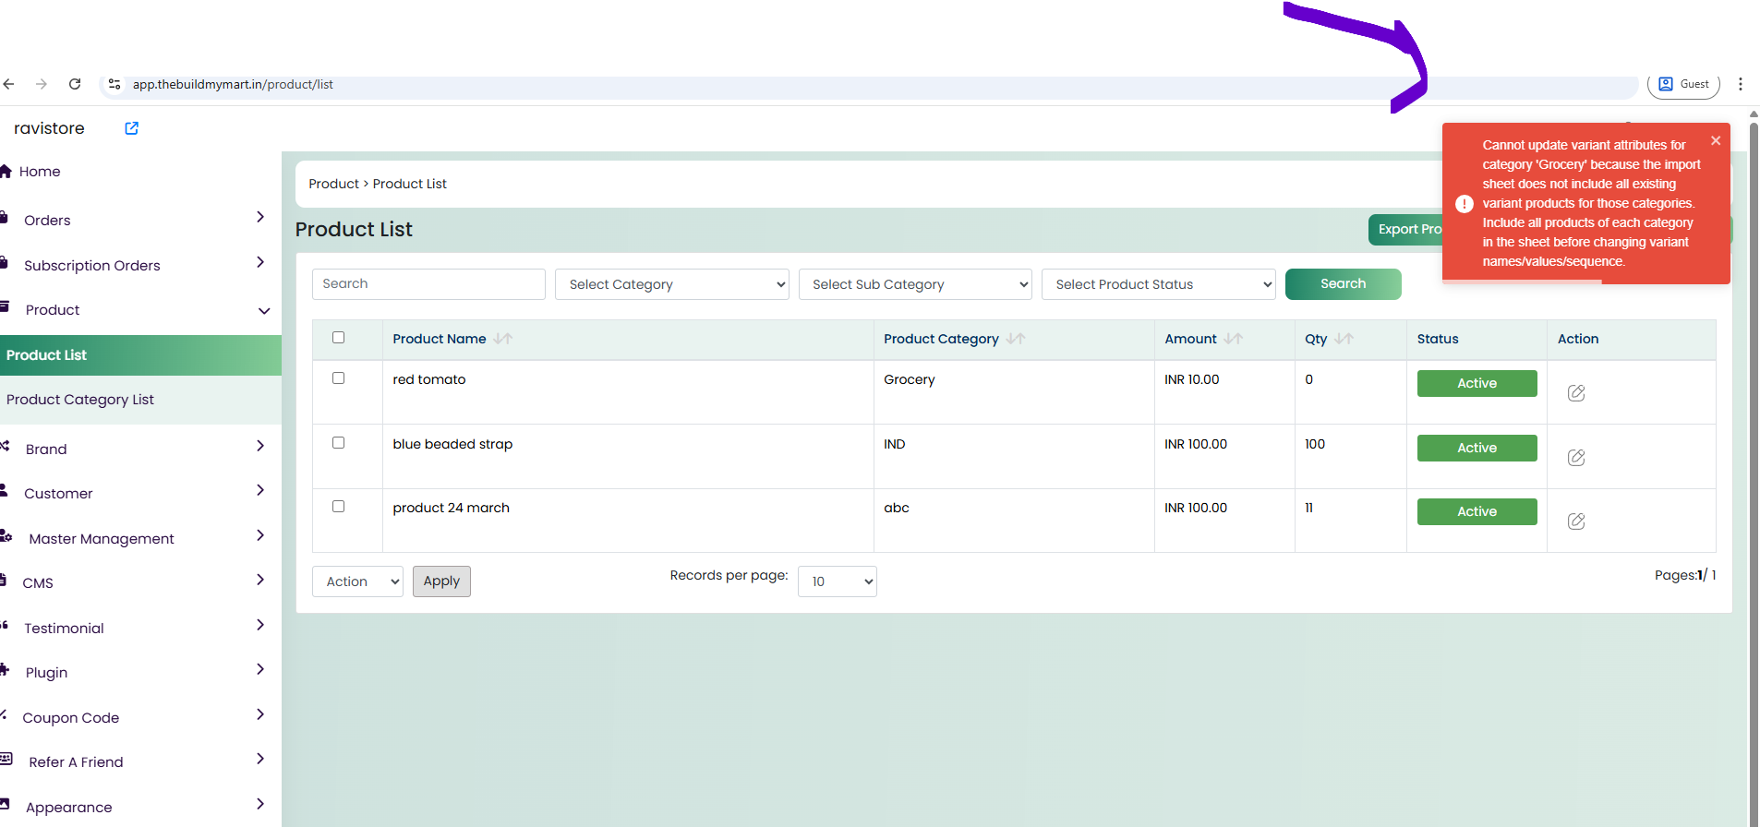Open the bulk Action dropdown
Viewport: 1760px width, 827px height.
[357, 581]
